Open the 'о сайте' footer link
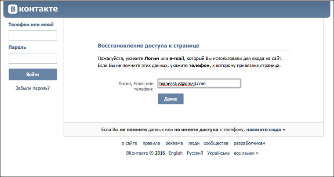334x177 pixels. pos(129,143)
